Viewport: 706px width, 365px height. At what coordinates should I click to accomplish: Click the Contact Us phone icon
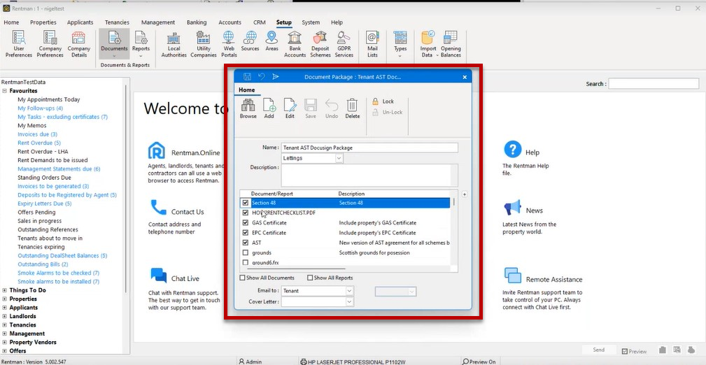[158, 208]
